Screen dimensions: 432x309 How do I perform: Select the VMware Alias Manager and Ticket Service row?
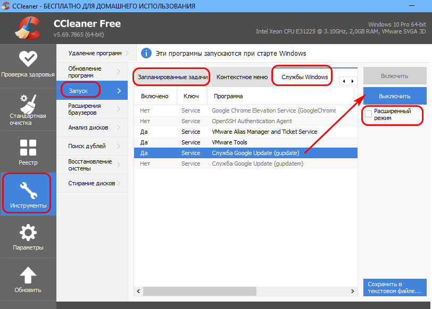246,132
